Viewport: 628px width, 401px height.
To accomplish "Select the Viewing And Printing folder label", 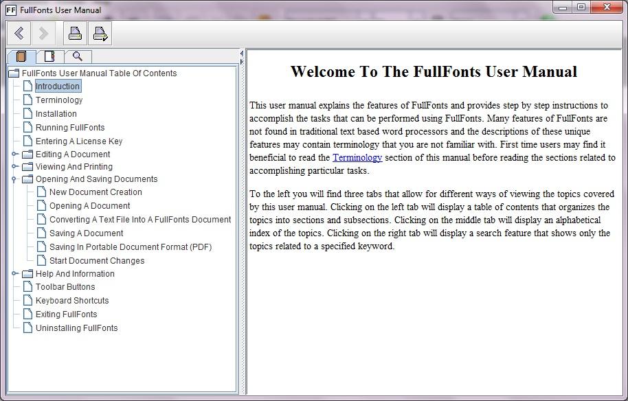I will (74, 167).
